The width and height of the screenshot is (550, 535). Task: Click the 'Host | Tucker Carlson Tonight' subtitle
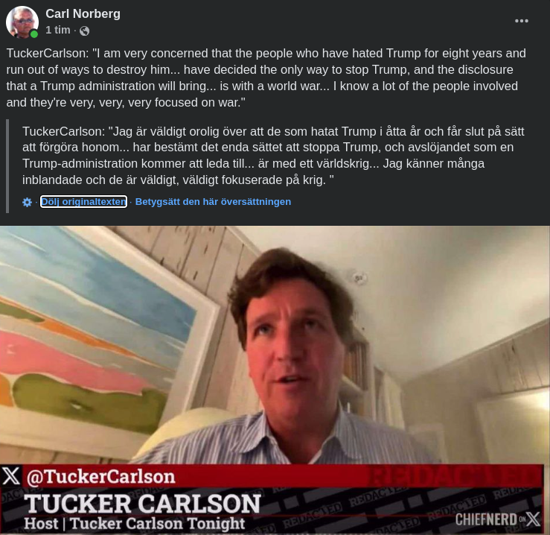135,523
